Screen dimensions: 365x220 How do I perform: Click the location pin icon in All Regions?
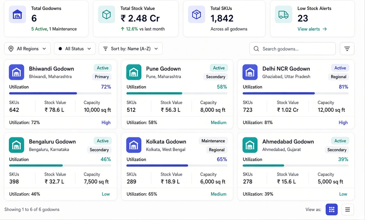tap(11, 49)
